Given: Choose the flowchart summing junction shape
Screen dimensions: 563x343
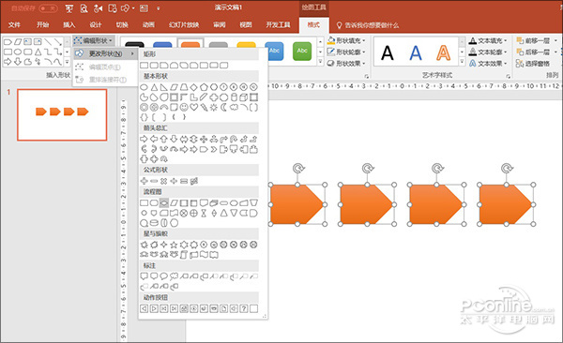Looking at the screenshot, I should pyautogui.click(x=184, y=213).
